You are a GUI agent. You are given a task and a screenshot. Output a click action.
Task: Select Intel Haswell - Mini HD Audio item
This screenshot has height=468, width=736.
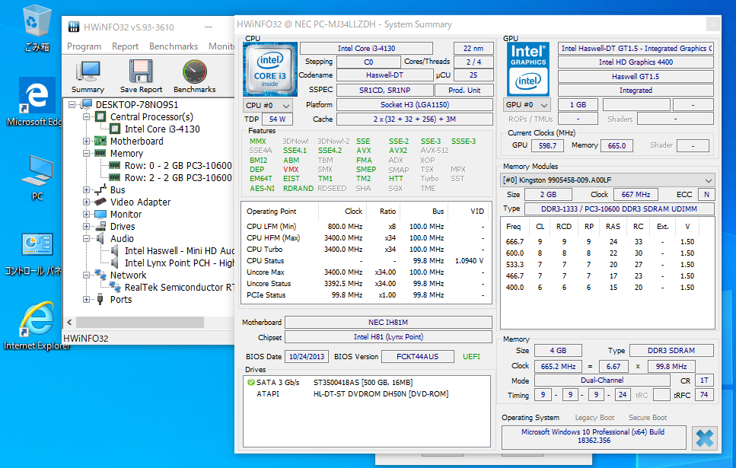pyautogui.click(x=180, y=251)
